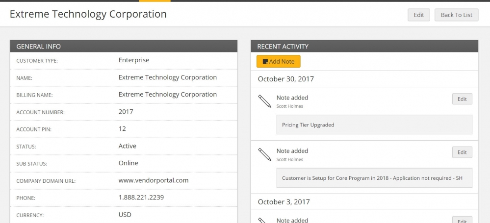Viewport: 490px width, 223px height.
Task: Click the sticky note icon on Add Note
Action: (x=265, y=62)
